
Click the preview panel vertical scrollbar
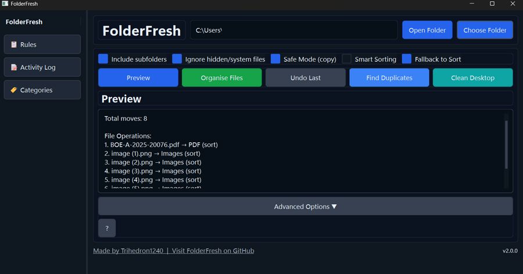[x=506, y=144]
